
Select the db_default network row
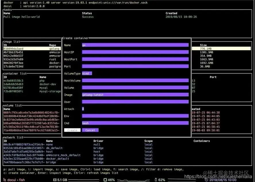pyautogui.click(x=127, y=148)
